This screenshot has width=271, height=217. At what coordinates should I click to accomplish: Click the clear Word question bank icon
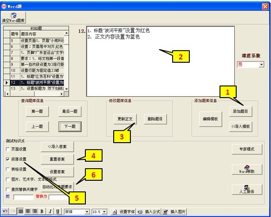[13, 17]
